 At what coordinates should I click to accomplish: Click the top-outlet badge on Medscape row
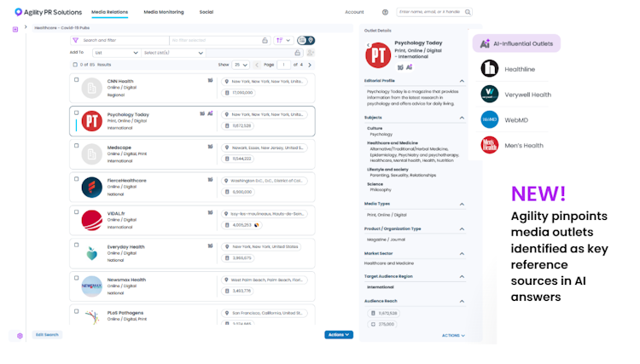210,147
